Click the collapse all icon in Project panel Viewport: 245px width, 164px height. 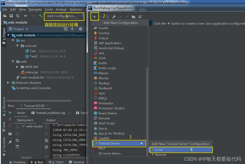pyautogui.click(x=72, y=29)
